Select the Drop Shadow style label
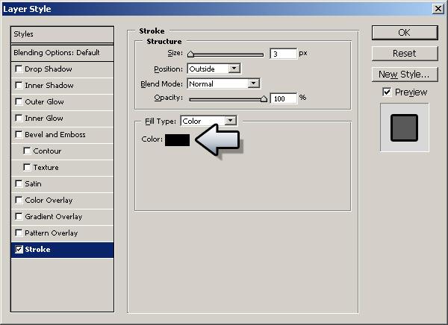The width and height of the screenshot is (448, 325). click(x=49, y=69)
